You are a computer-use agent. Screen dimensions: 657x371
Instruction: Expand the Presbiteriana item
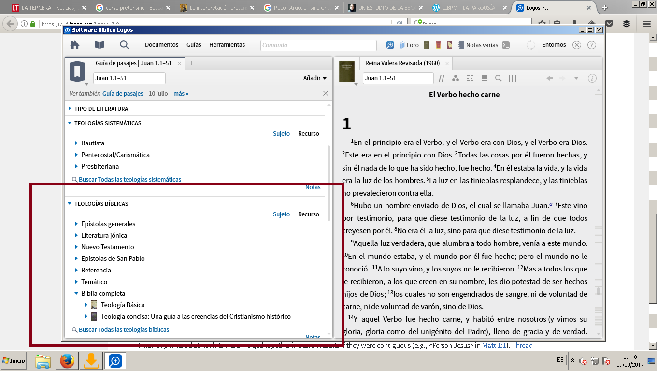pyautogui.click(x=76, y=166)
